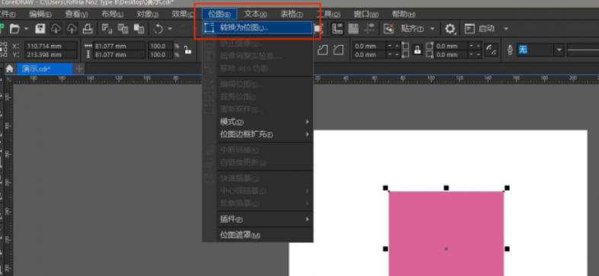Image resolution: width=599 pixels, height=276 pixels.
Task: Expand the 位图边框扩充 submenu
Action: [265, 134]
